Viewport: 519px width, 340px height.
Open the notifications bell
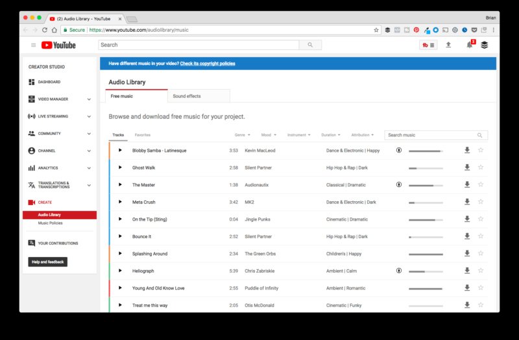(470, 45)
